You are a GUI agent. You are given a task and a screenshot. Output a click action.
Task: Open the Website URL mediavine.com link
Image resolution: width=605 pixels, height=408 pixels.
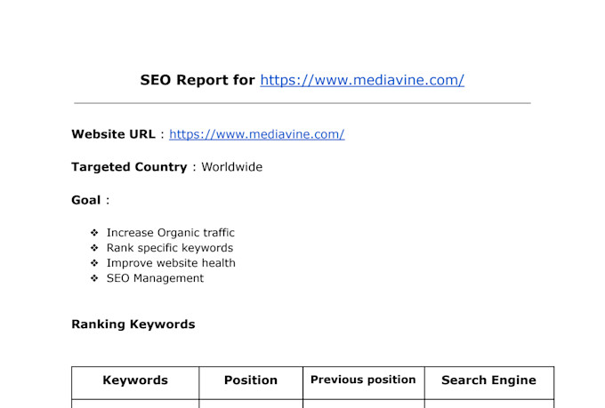click(256, 134)
